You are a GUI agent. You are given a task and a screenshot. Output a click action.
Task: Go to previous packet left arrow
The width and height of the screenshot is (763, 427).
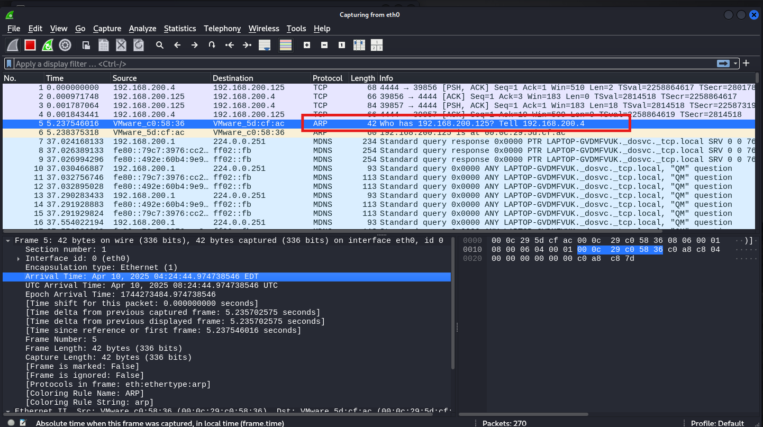coord(177,45)
